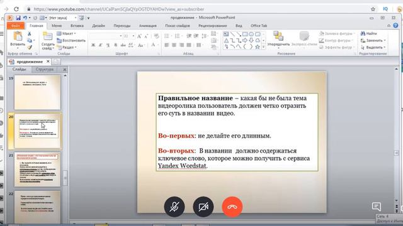The height and width of the screenshot is (226, 403).
Task: Click the Создать слайд icon
Action: tap(48, 36)
